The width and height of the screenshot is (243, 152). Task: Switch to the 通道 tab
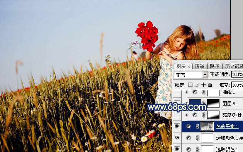(x=199, y=66)
